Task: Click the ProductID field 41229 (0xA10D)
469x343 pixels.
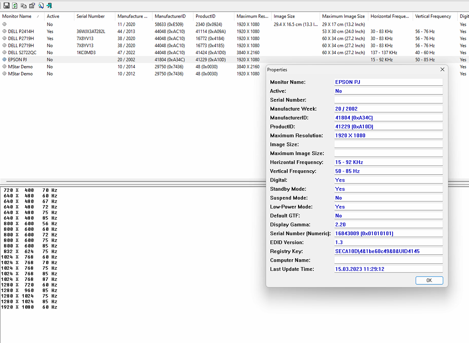Action: (x=388, y=126)
